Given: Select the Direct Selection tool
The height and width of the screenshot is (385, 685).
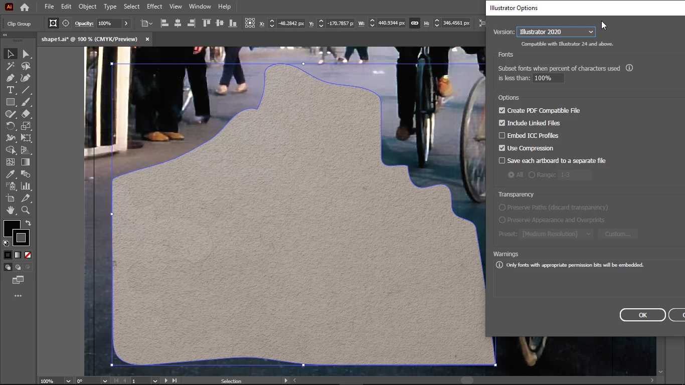Looking at the screenshot, I should 26,54.
